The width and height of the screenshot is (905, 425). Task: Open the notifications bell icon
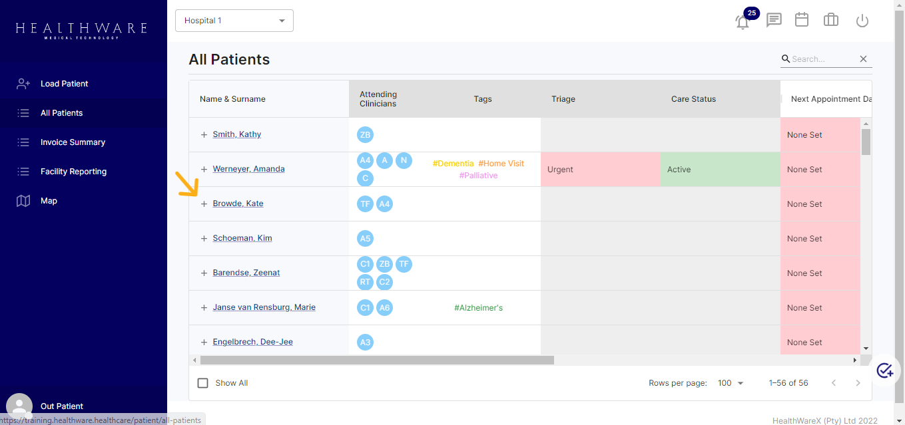click(x=743, y=21)
